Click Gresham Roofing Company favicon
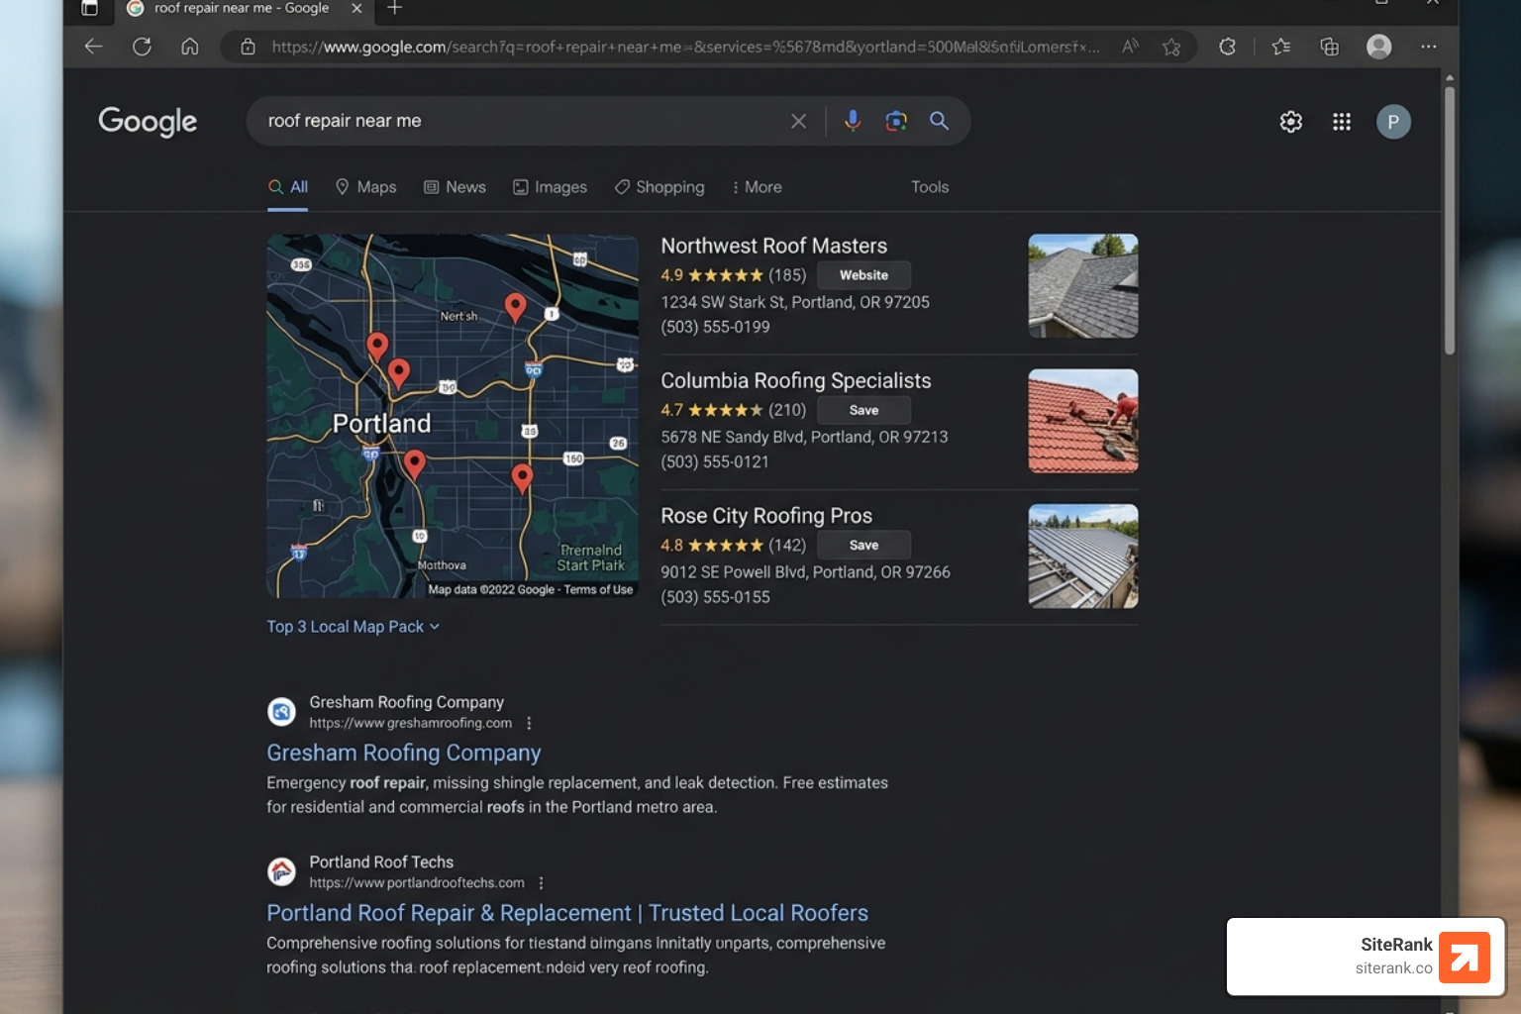Image resolution: width=1521 pixels, height=1014 pixels. coord(282,712)
